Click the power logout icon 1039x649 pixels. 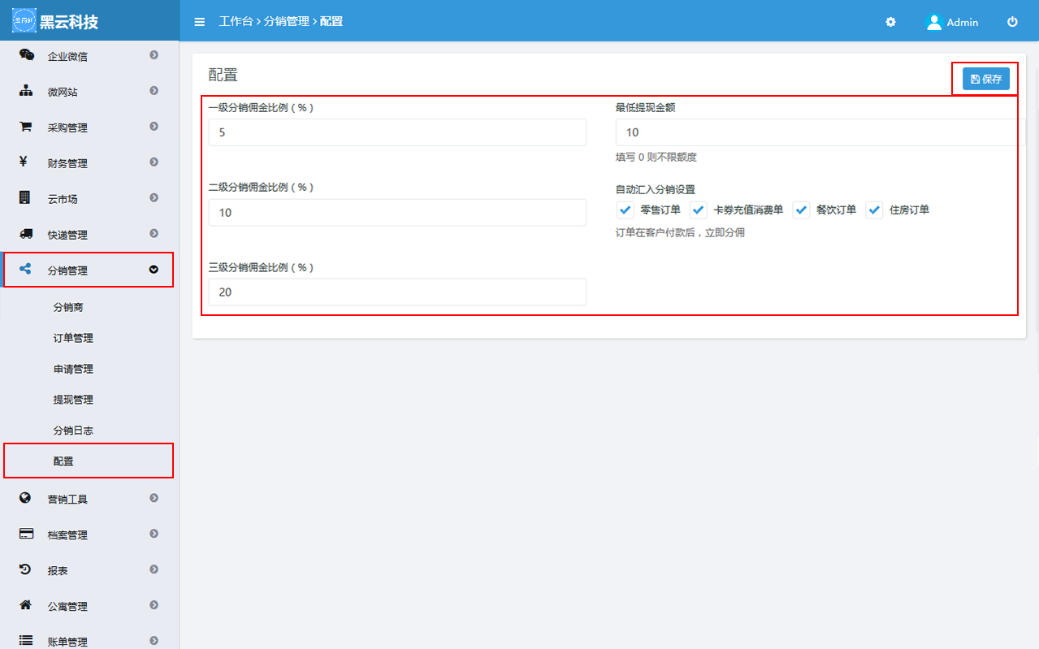(1012, 22)
